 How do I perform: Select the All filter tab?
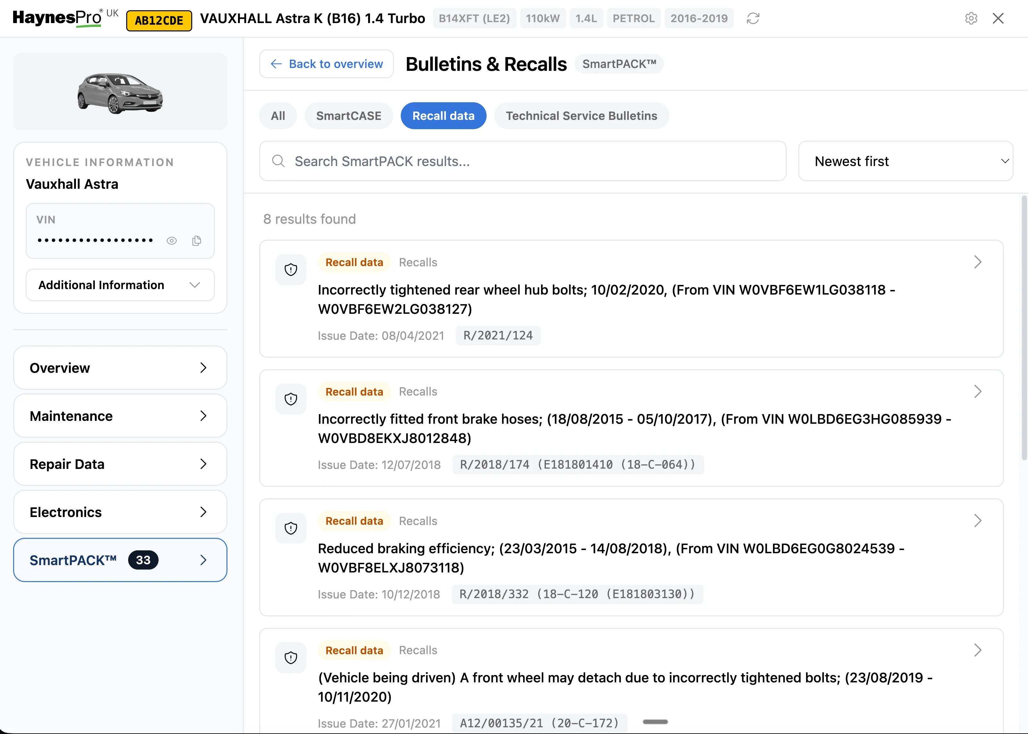278,115
